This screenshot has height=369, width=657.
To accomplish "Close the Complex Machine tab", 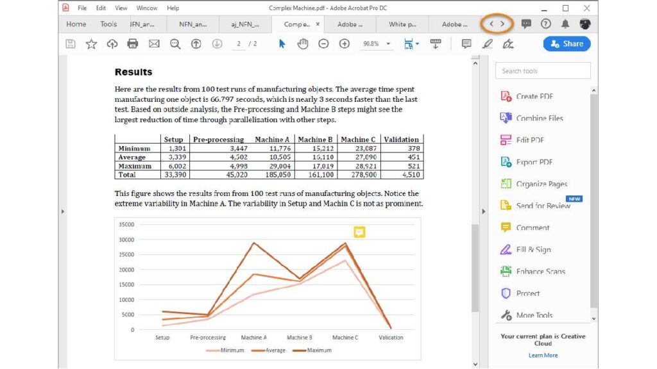I will [x=318, y=24].
